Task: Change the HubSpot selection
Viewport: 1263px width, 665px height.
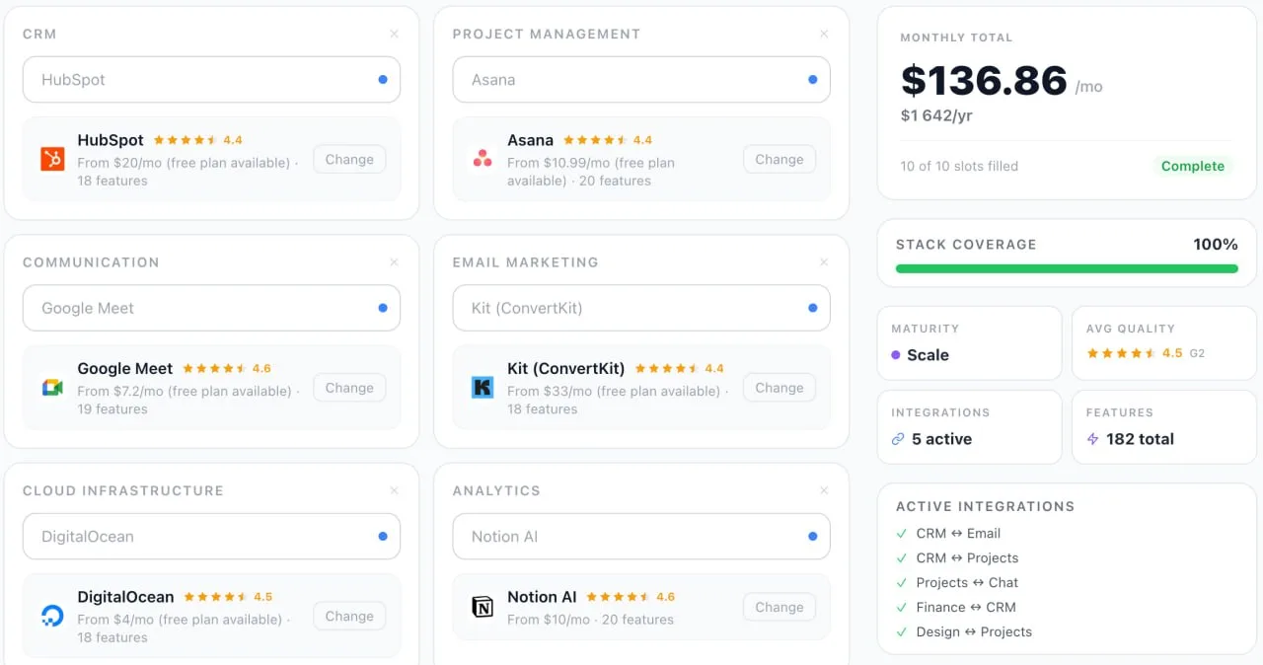Action: click(x=349, y=159)
